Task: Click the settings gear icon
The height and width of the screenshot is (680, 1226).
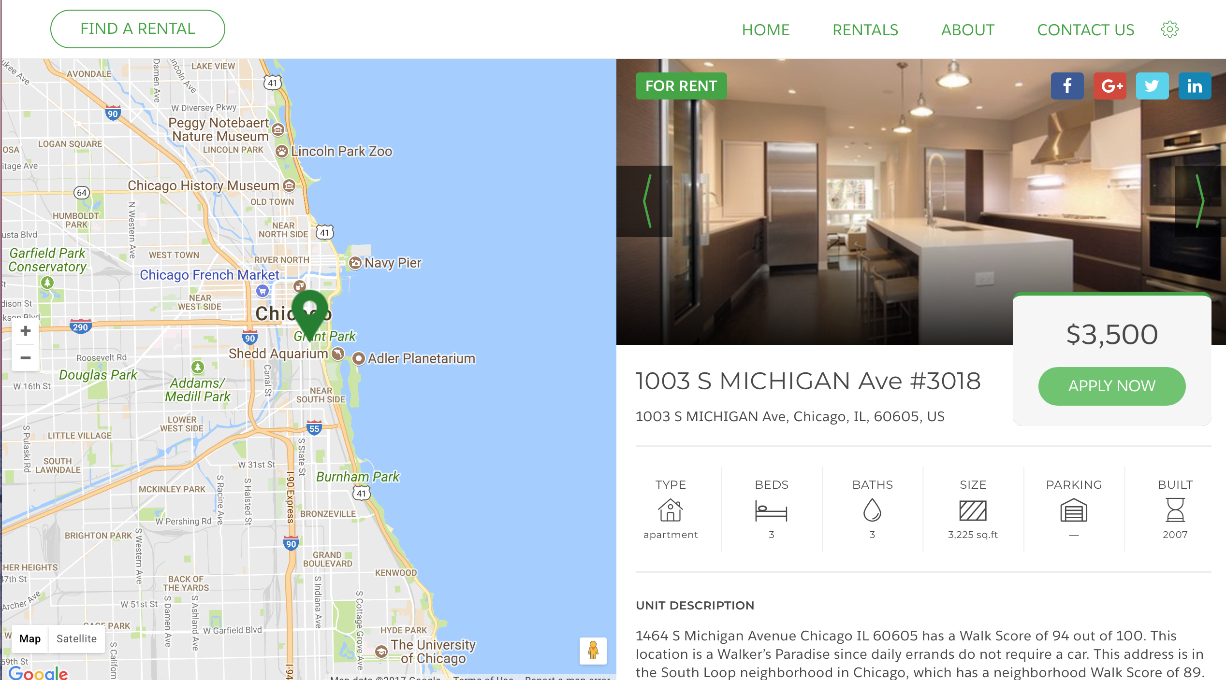Action: pyautogui.click(x=1169, y=29)
